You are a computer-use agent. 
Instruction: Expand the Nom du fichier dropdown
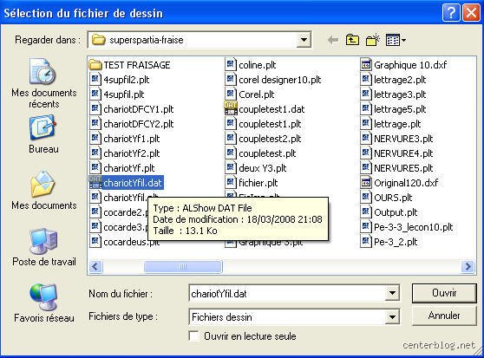392,293
